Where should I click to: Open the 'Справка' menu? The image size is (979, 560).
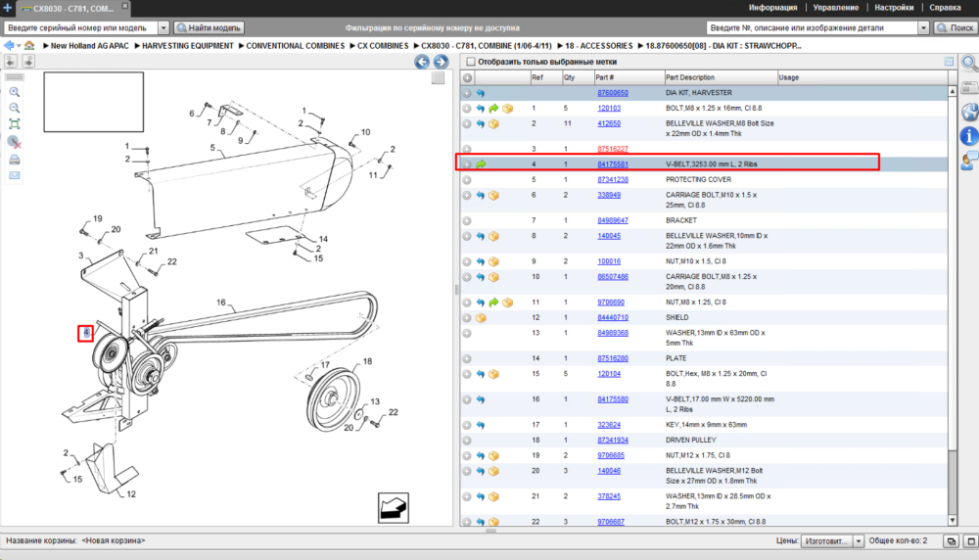pos(945,8)
